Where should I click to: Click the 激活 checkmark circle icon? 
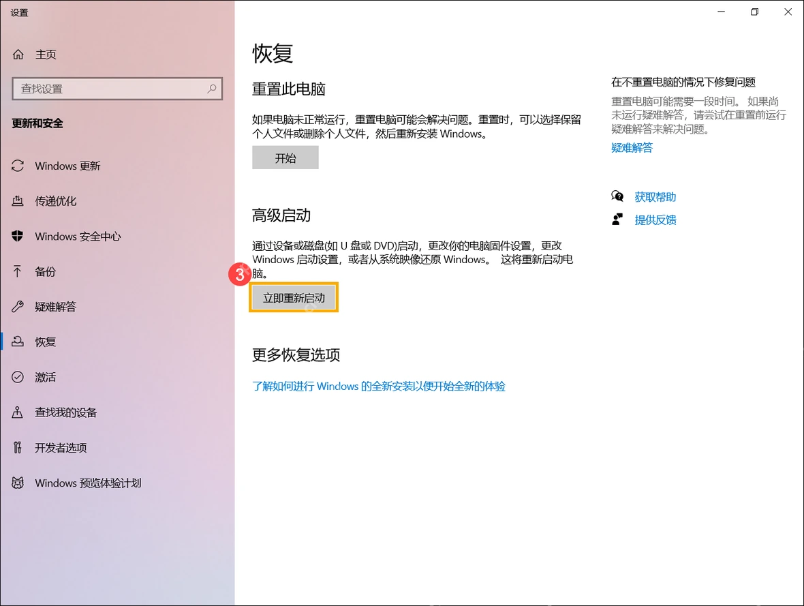(x=18, y=377)
